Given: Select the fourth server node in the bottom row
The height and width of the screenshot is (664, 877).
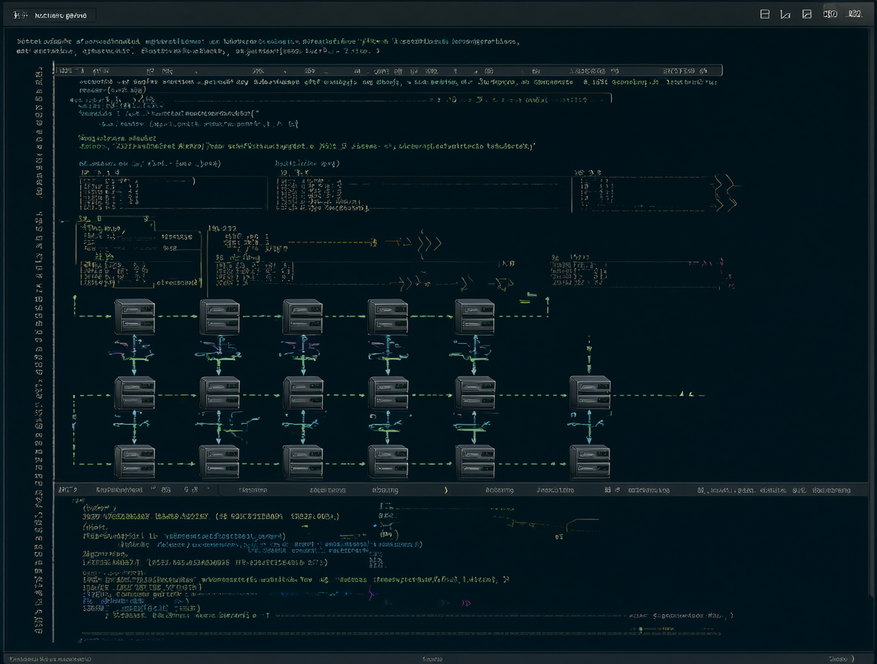Looking at the screenshot, I should click(x=387, y=462).
